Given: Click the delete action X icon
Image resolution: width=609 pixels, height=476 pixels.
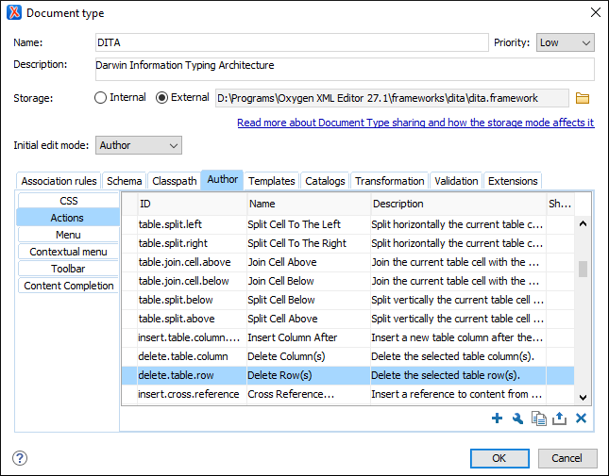Looking at the screenshot, I should click(582, 419).
